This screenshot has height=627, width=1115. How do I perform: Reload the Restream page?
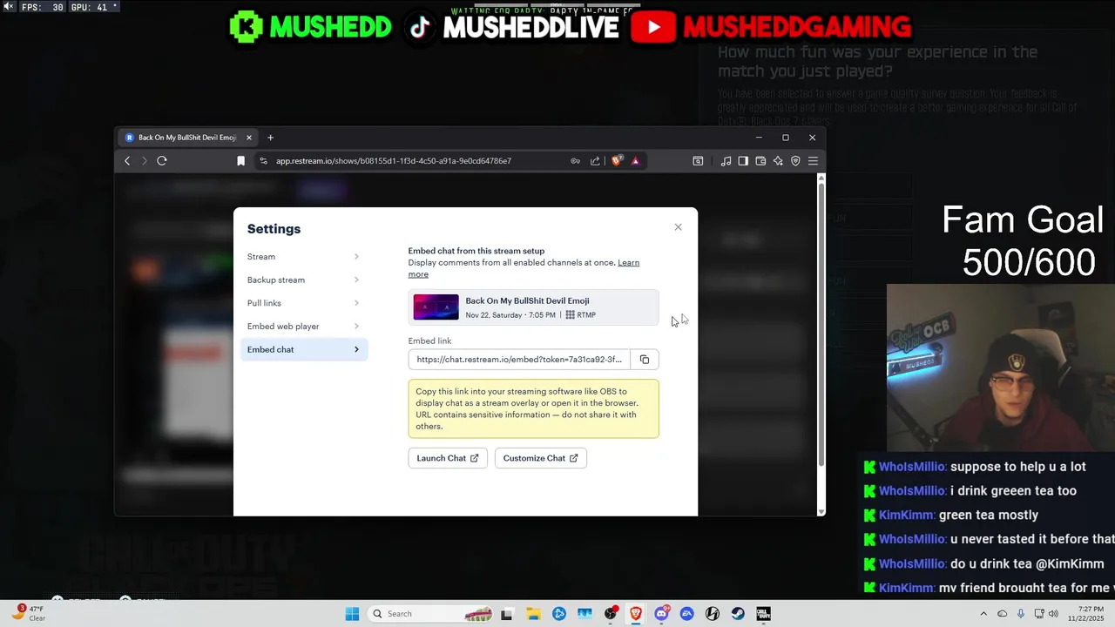162,161
